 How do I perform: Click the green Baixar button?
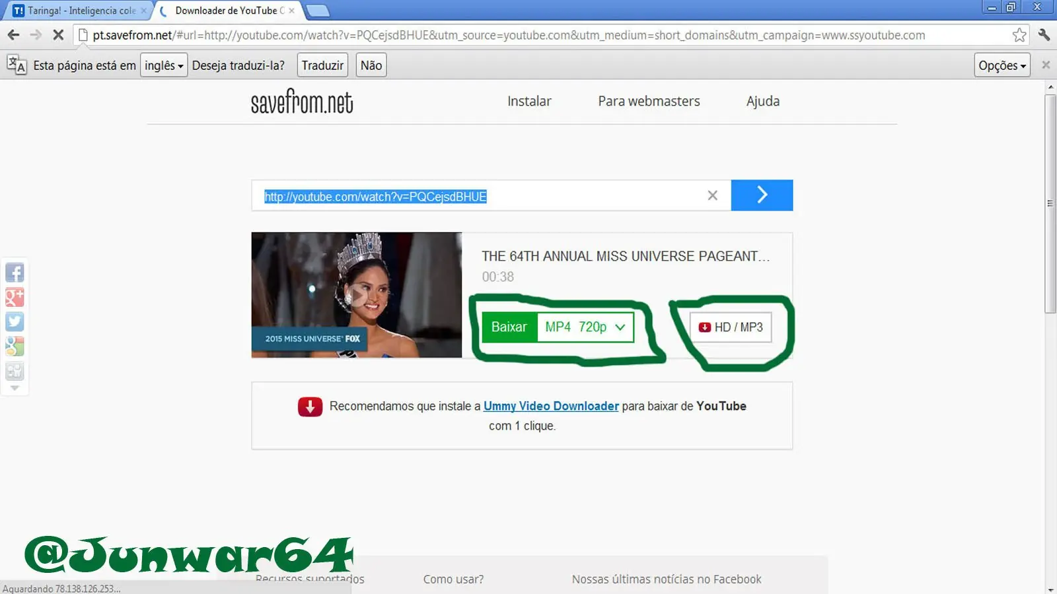pos(509,327)
